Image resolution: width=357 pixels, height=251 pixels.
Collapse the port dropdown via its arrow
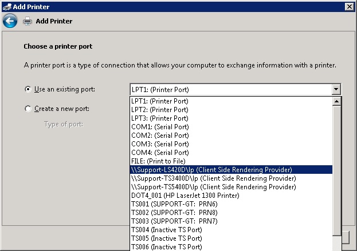(336, 90)
